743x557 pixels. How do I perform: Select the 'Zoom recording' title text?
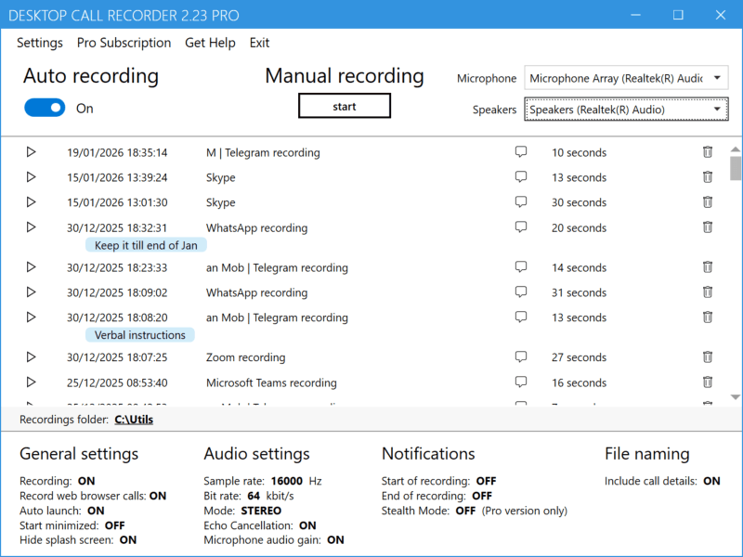pyautogui.click(x=245, y=357)
